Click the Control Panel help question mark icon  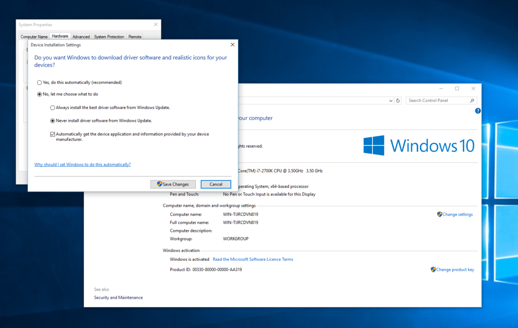[x=478, y=111]
